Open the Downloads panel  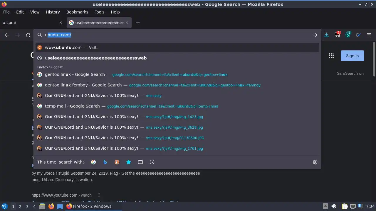326,35
